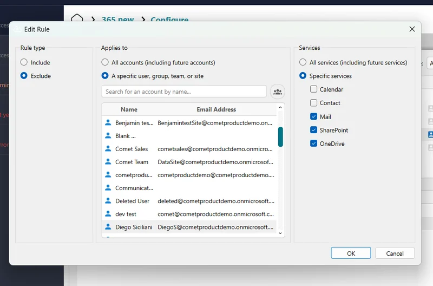433x286 pixels.
Task: Open the 365 new breadcrumb link
Action: 118,19
